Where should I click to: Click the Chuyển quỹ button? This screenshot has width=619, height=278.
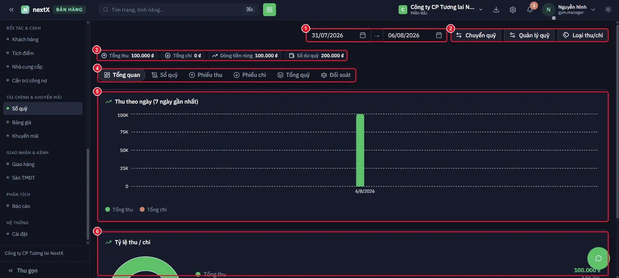click(x=476, y=35)
